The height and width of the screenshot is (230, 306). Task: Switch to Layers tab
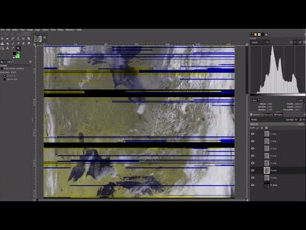(x=256, y=114)
